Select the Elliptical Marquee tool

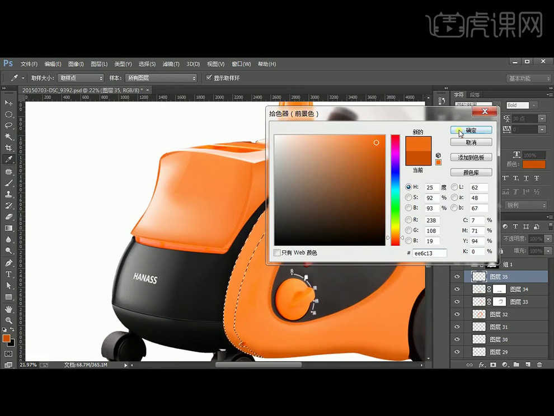coord(8,115)
